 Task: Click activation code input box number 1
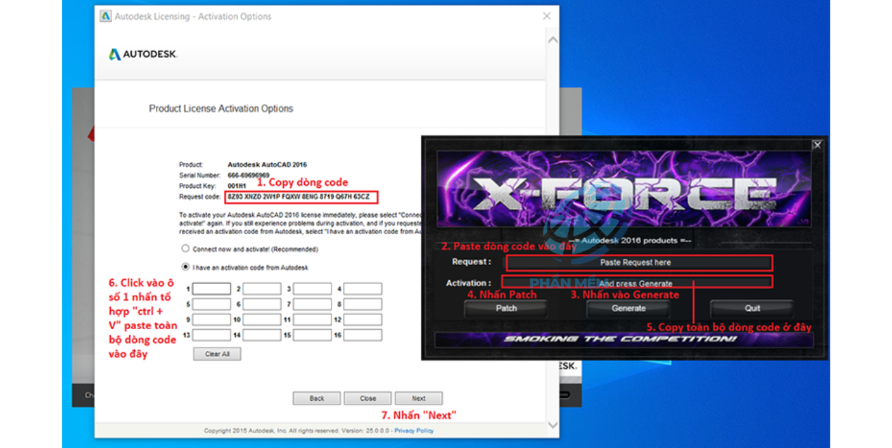coord(211,289)
